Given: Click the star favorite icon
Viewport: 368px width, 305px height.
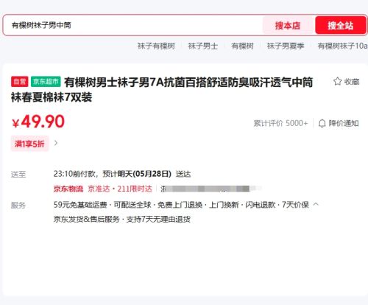Looking at the screenshot, I should click(337, 81).
